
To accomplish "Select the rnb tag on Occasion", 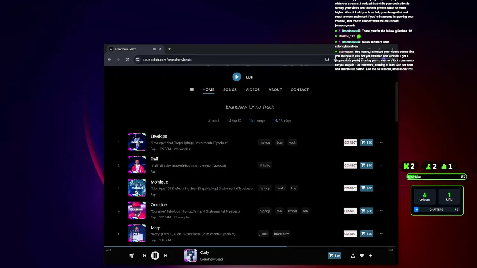I will pos(279,211).
